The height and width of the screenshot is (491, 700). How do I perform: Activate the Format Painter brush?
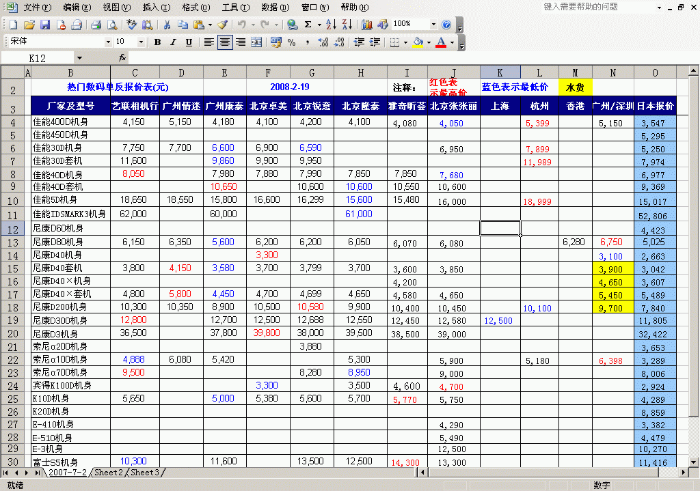(222, 25)
